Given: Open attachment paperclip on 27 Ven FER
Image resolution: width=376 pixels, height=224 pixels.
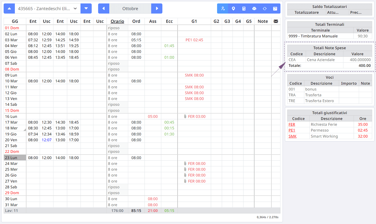Looking at the screenshot, I should pyautogui.click(x=185, y=181).
